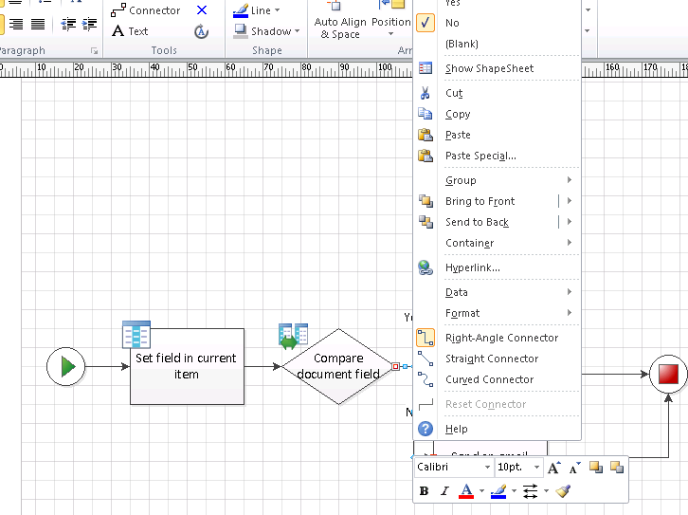Click the Text Block rotate tool icon
The image size is (688, 515).
[202, 31]
